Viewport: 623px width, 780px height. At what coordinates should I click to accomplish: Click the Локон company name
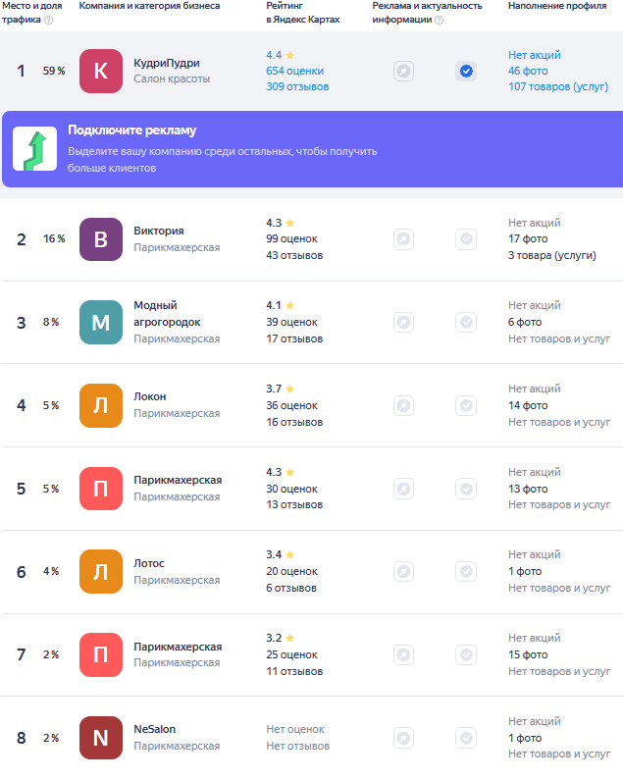tap(150, 397)
